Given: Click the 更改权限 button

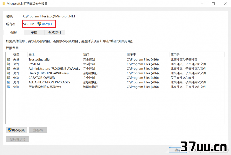Looking at the screenshot, I should (16, 130).
